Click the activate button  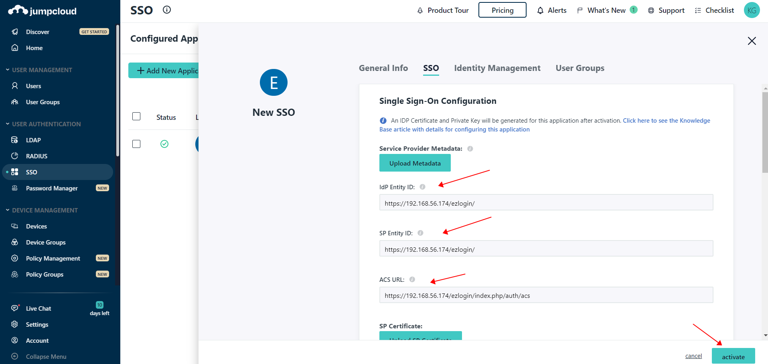(x=734, y=356)
